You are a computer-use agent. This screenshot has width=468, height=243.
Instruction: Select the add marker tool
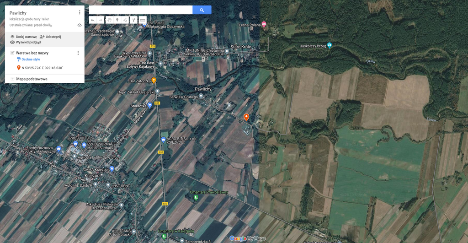pos(117,20)
